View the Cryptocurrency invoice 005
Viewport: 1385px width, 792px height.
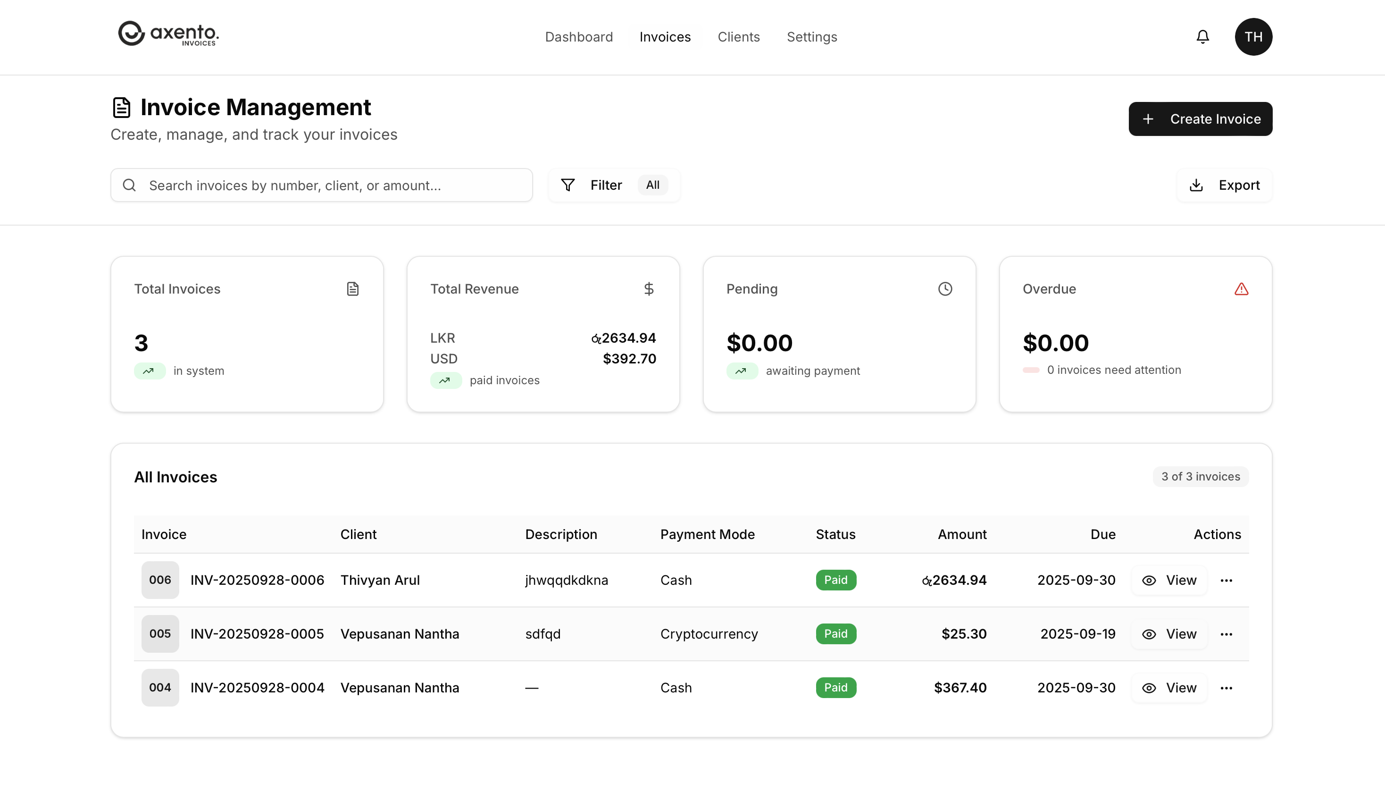1169,634
